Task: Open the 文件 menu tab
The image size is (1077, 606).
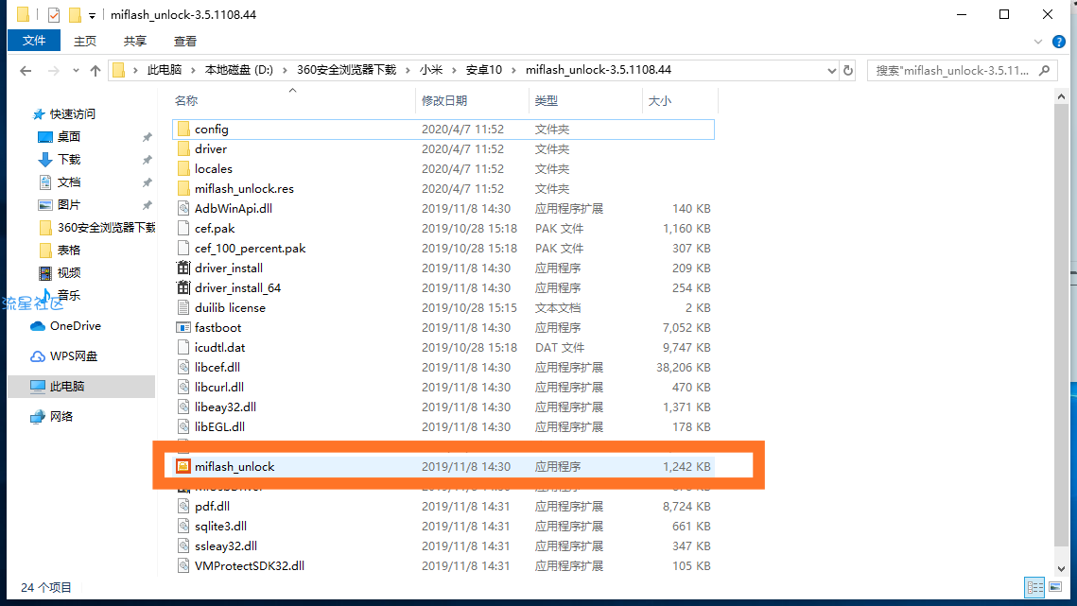Action: pos(34,42)
